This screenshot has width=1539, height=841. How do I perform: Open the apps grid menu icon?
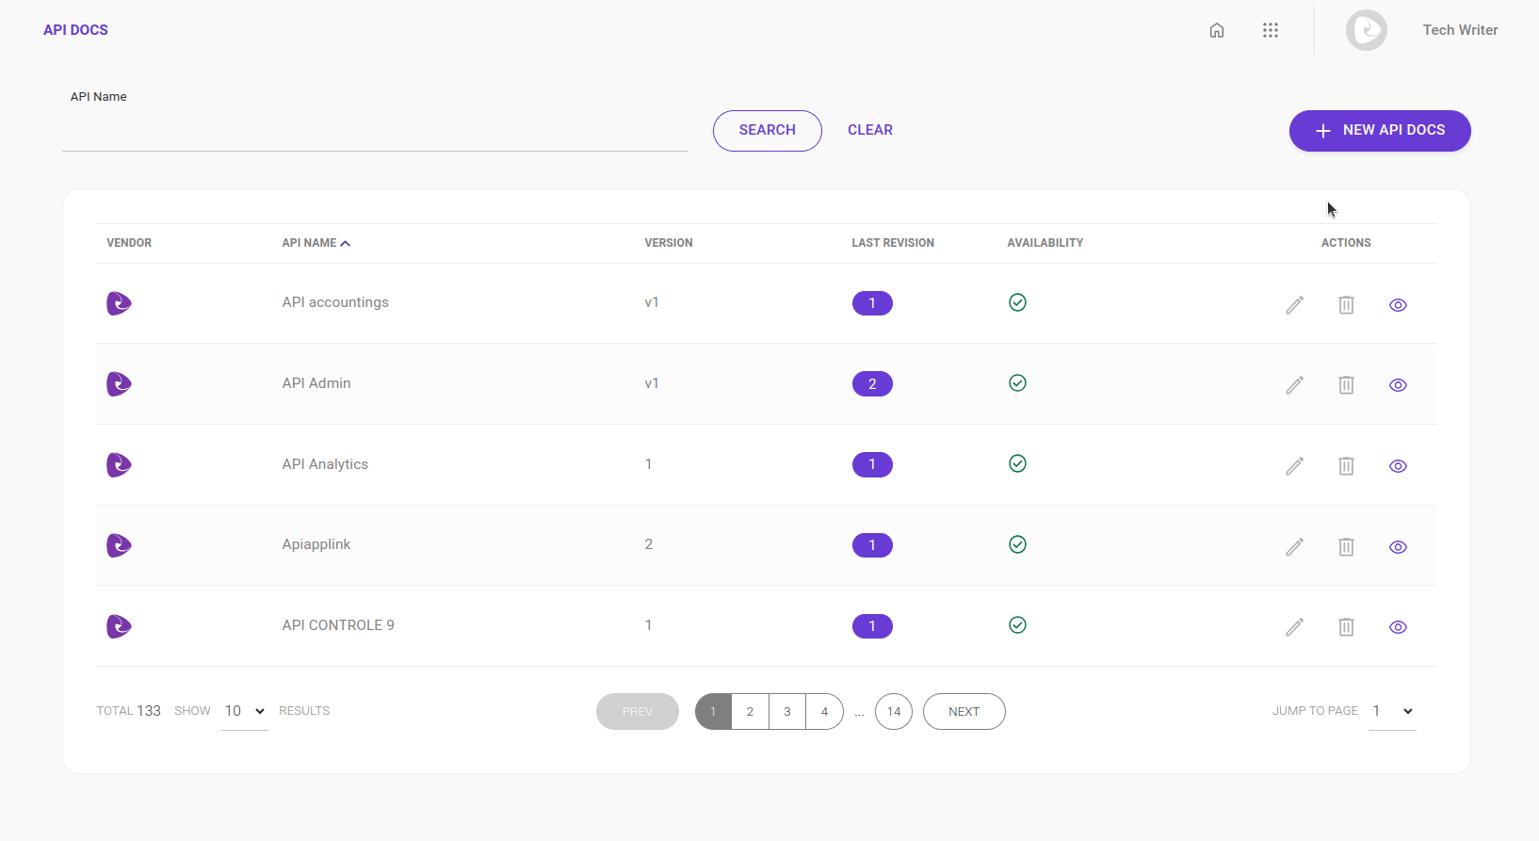point(1271,30)
